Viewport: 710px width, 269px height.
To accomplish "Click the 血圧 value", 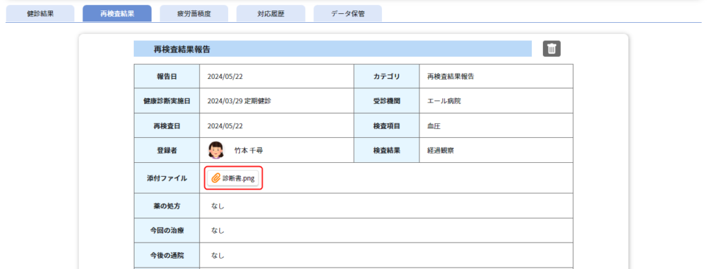I will [434, 126].
